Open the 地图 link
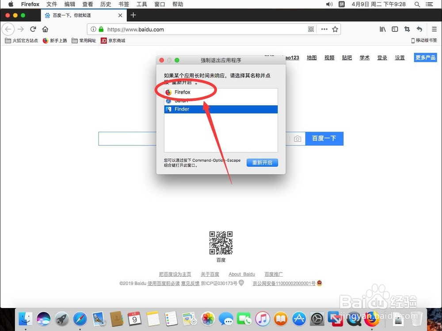The image size is (442, 331). [312, 57]
